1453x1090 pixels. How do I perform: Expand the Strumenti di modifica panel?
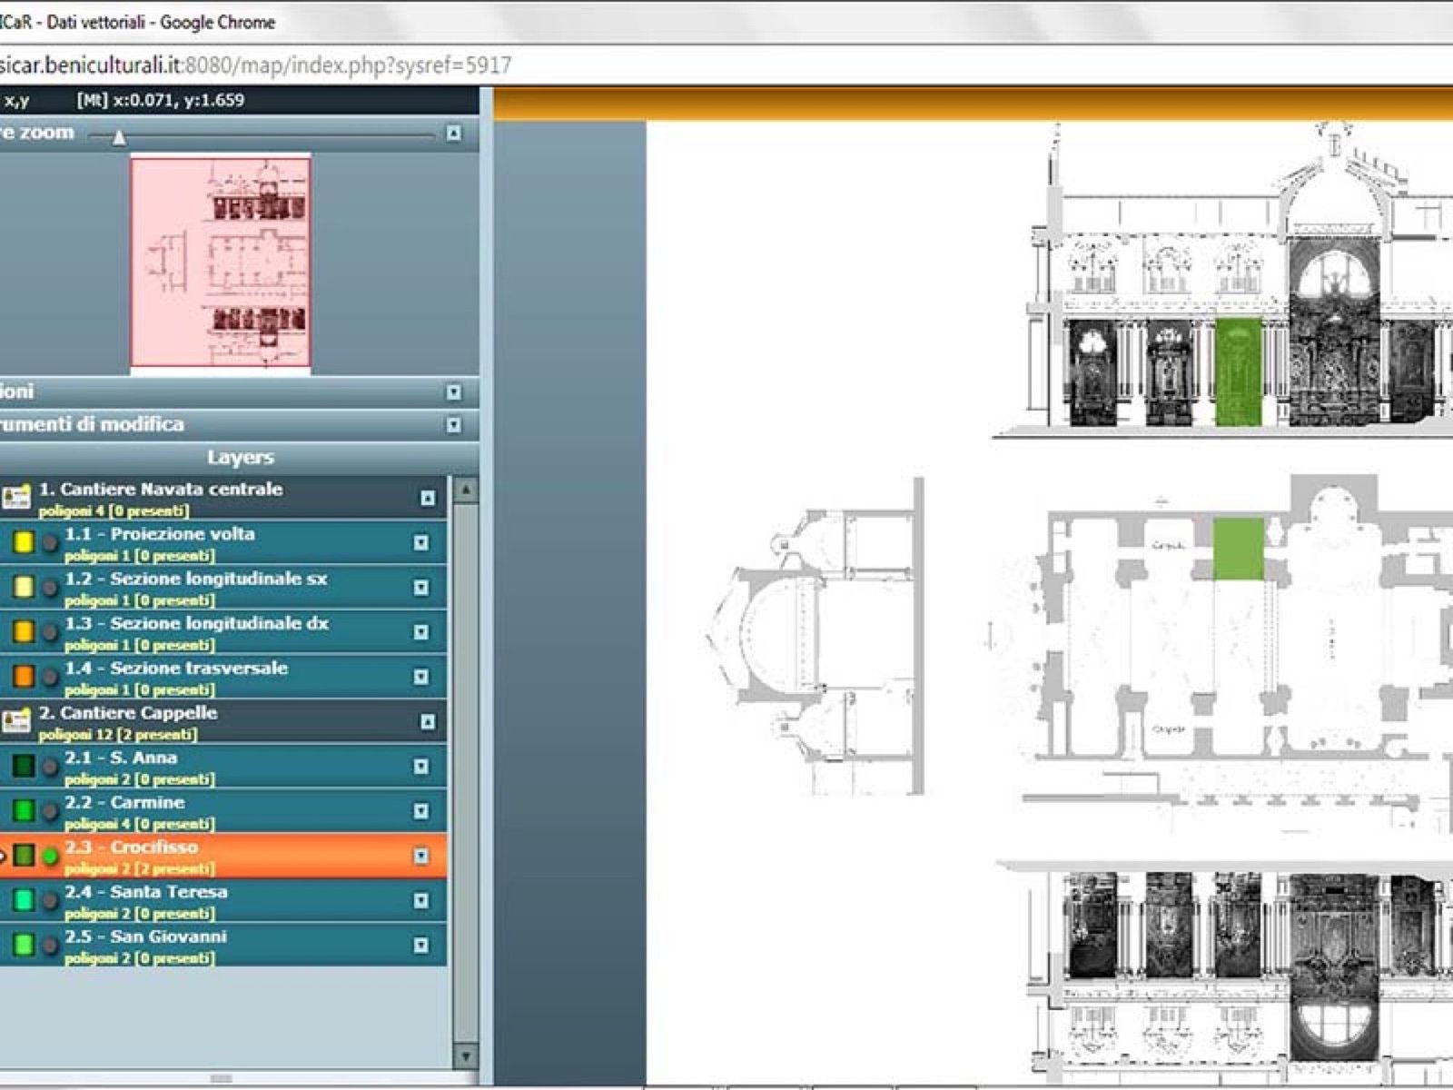tap(453, 425)
